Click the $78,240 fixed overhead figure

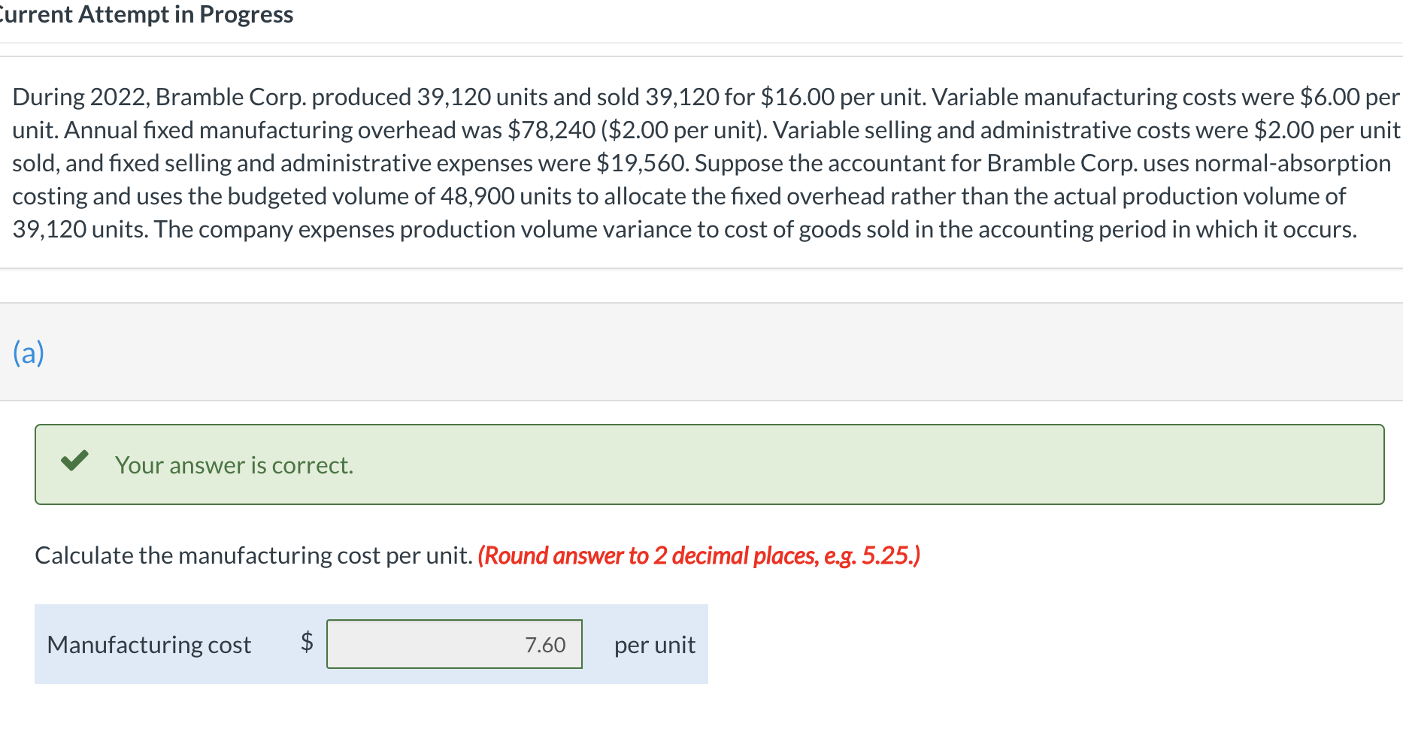point(552,130)
